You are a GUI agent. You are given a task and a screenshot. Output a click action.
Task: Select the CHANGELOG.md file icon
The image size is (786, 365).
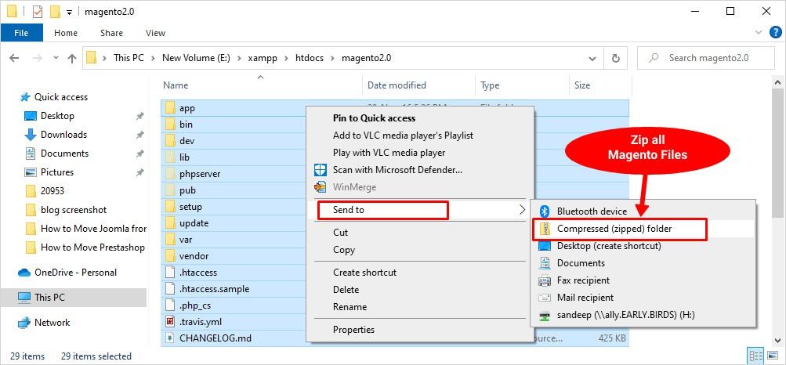point(170,338)
